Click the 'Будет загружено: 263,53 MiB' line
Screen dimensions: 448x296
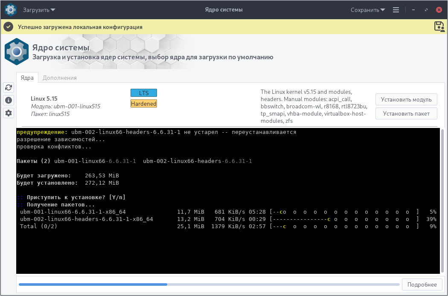pos(68,176)
